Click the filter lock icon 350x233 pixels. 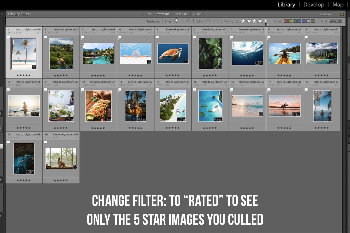[x=342, y=14]
